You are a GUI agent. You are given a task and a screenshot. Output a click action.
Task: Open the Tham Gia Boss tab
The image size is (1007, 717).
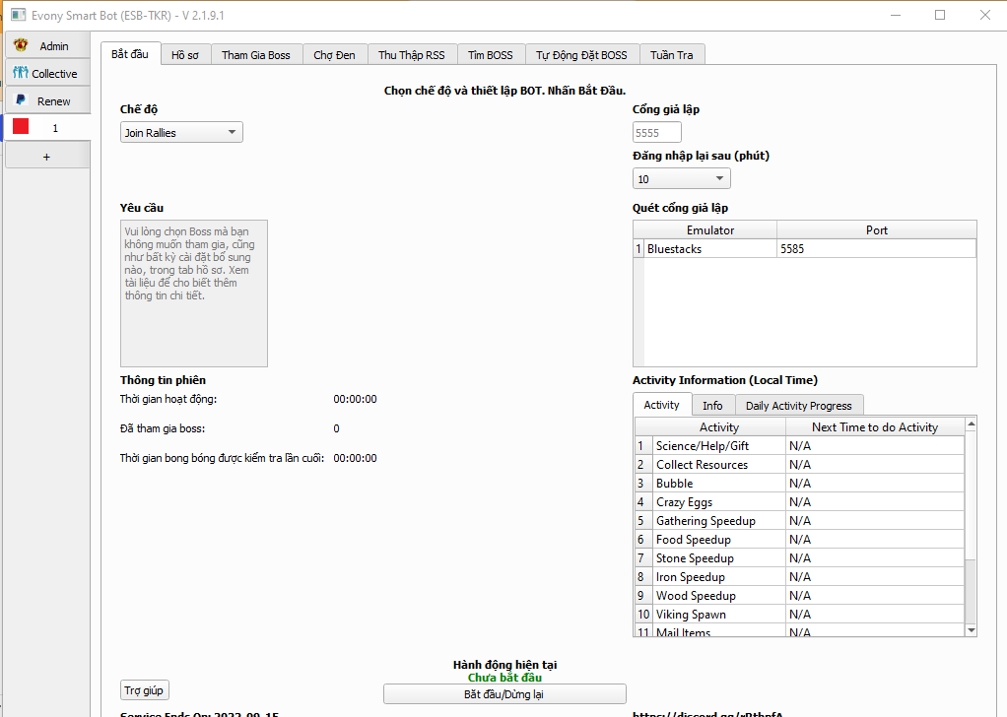pos(255,55)
